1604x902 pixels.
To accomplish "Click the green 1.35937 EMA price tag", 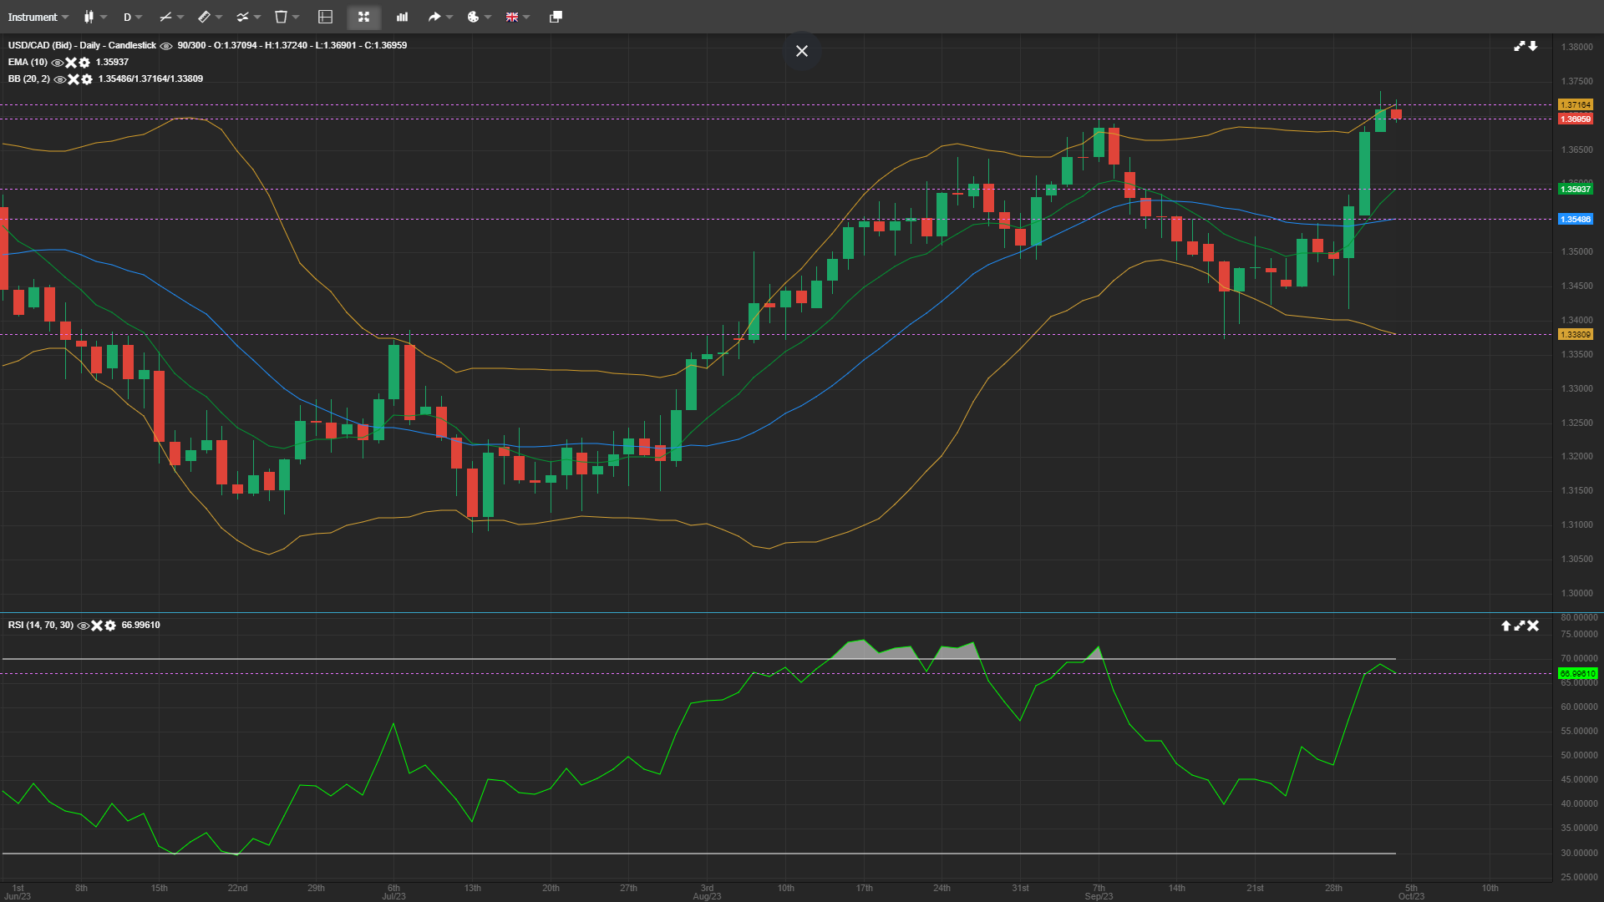I will (1576, 190).
